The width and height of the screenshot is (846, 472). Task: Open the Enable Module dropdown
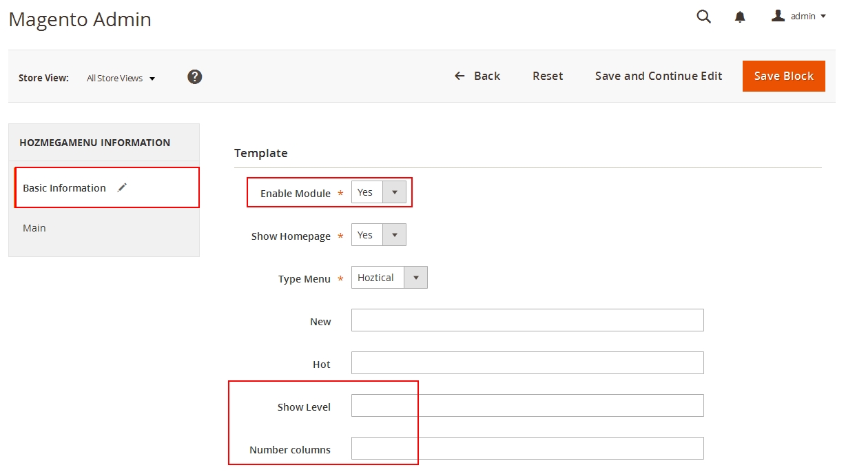click(378, 193)
